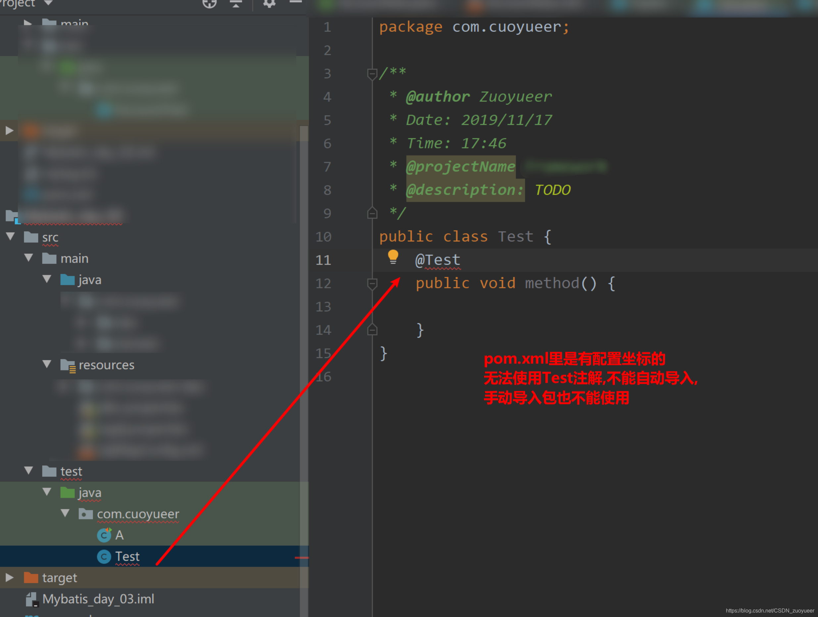Click the @description: tag on line 8

pyautogui.click(x=465, y=190)
